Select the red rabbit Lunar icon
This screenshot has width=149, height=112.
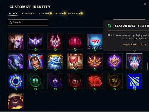pos(95,81)
